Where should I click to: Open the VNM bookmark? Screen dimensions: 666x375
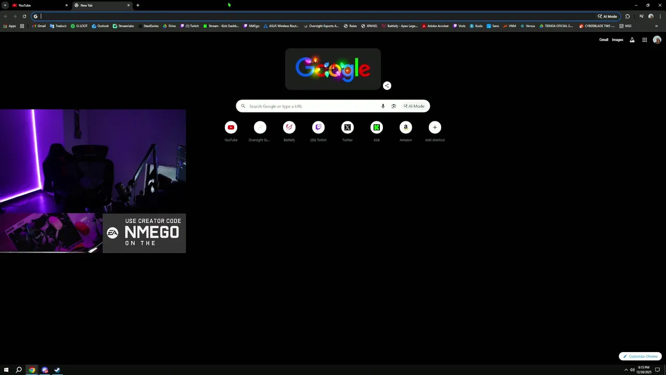(x=509, y=26)
